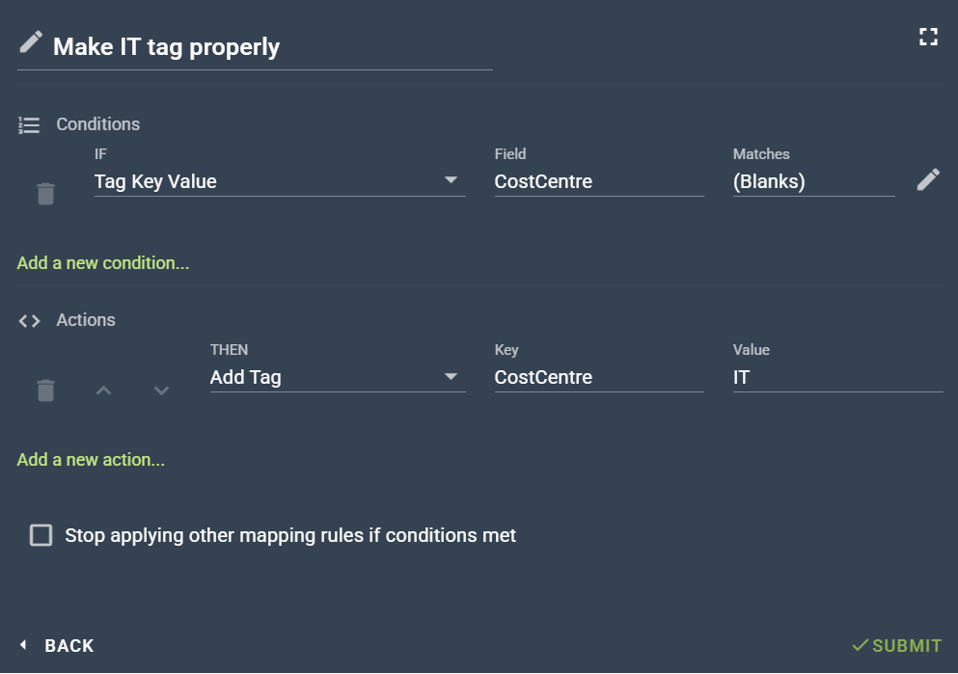Click the action Key CostCentre input

(598, 377)
